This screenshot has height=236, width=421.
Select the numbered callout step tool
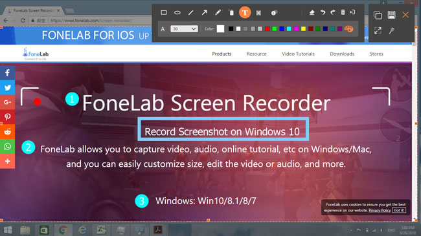pos(274,12)
